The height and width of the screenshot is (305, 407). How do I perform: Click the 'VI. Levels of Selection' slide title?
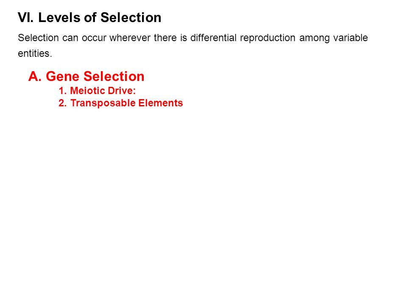pyautogui.click(x=89, y=18)
